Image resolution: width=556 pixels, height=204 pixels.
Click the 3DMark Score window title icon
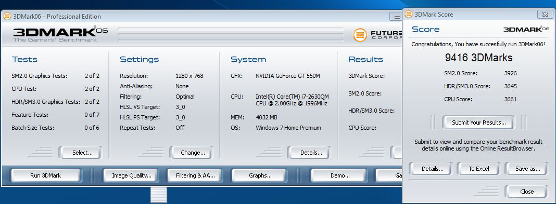[x=409, y=14]
